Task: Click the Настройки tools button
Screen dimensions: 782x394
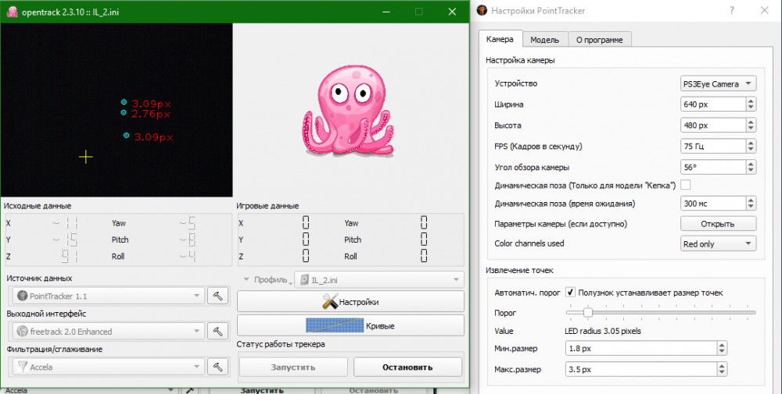Action: pos(350,302)
